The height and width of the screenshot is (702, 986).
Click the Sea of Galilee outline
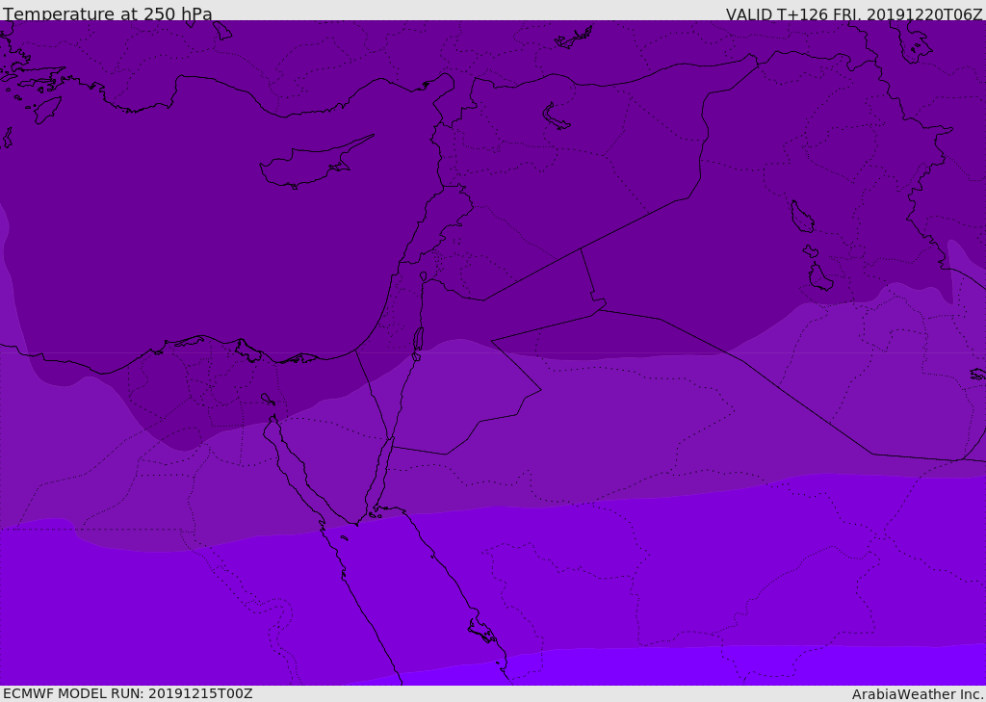423,277
